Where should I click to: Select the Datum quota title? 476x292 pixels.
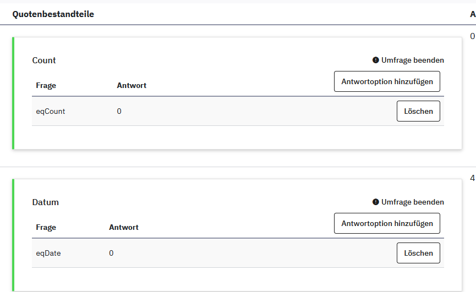click(46, 202)
